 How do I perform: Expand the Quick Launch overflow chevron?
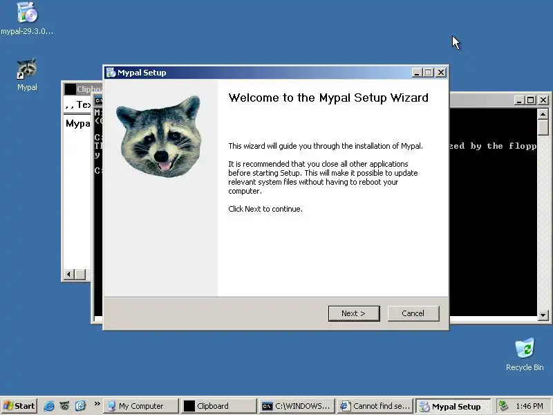click(x=97, y=403)
